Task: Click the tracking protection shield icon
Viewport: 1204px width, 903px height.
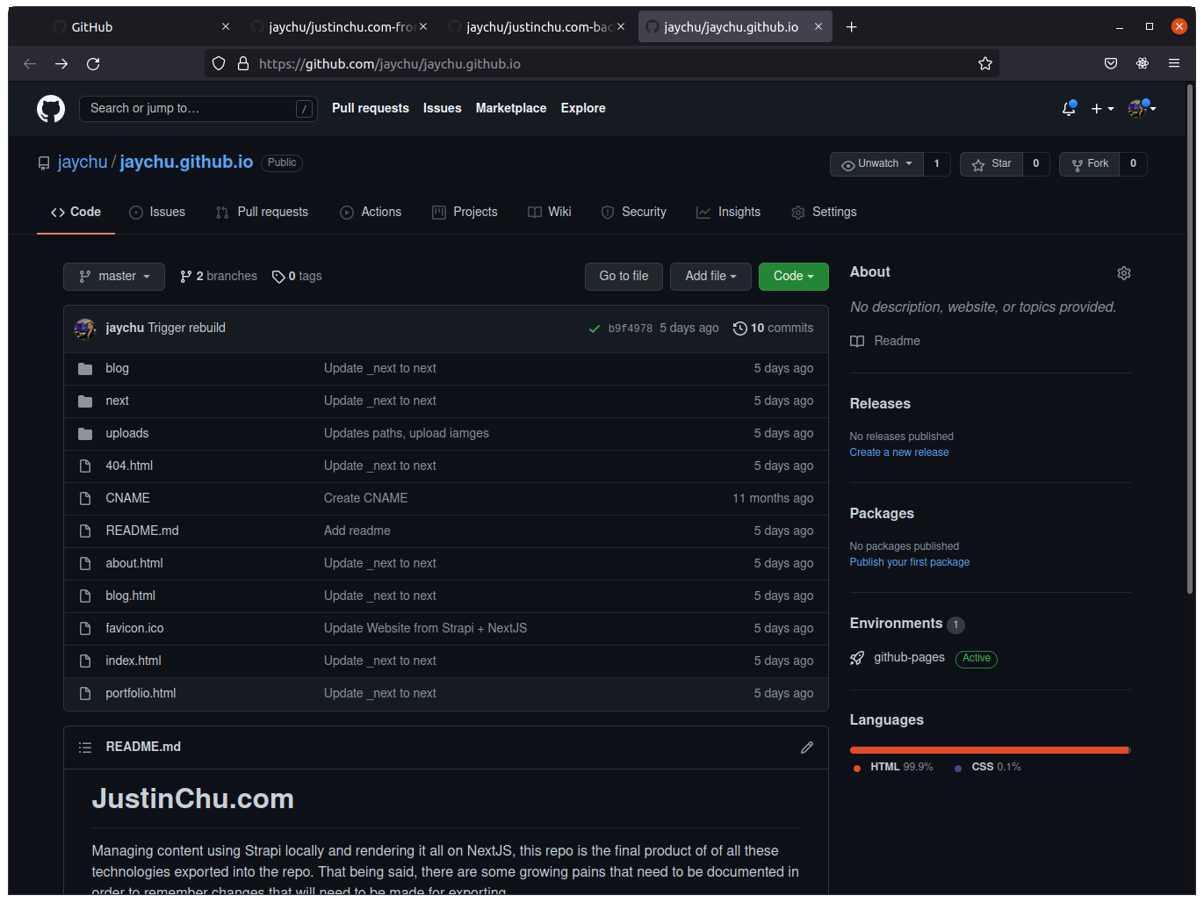Action: 219,64
